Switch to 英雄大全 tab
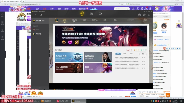This screenshot has height=103, width=184. tap(95, 20)
